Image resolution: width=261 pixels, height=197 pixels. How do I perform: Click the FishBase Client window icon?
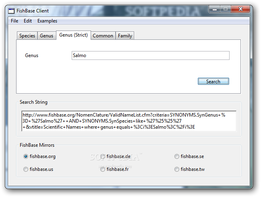(x=11, y=11)
